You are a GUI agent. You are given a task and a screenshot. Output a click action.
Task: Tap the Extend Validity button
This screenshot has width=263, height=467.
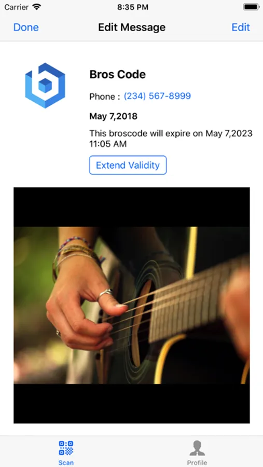click(x=128, y=165)
